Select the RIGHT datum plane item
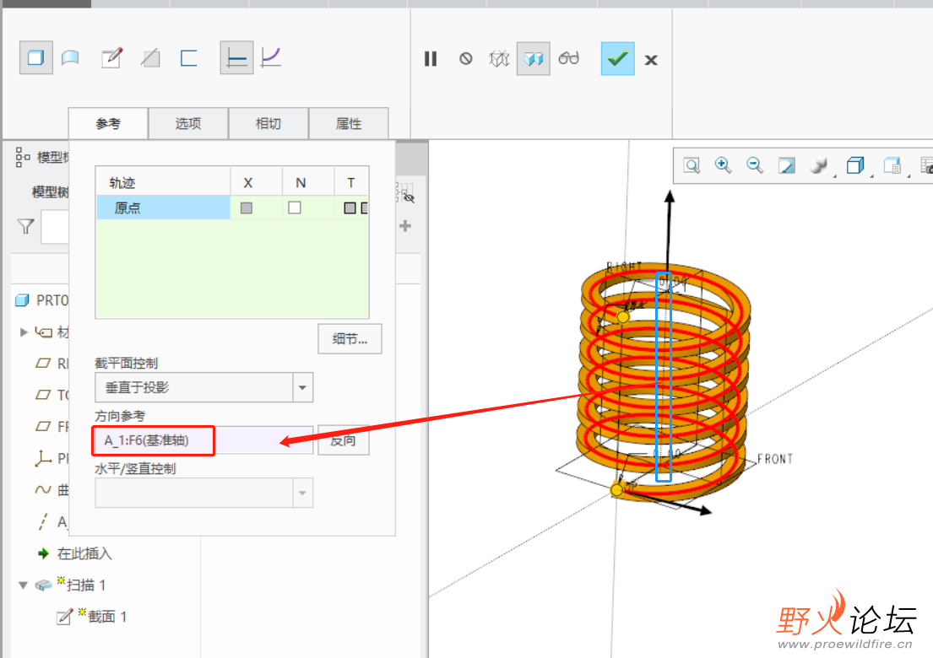Screen dimensions: 933x658 pos(52,364)
